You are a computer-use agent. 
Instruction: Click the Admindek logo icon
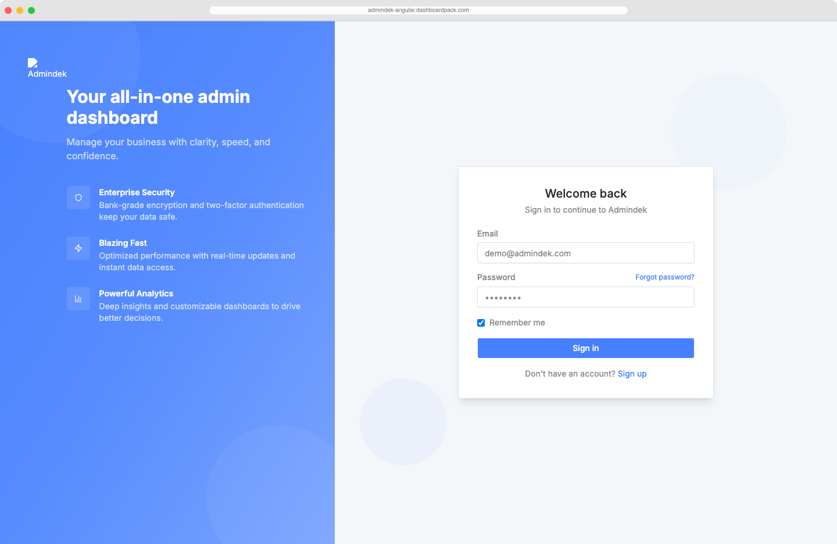click(x=33, y=63)
